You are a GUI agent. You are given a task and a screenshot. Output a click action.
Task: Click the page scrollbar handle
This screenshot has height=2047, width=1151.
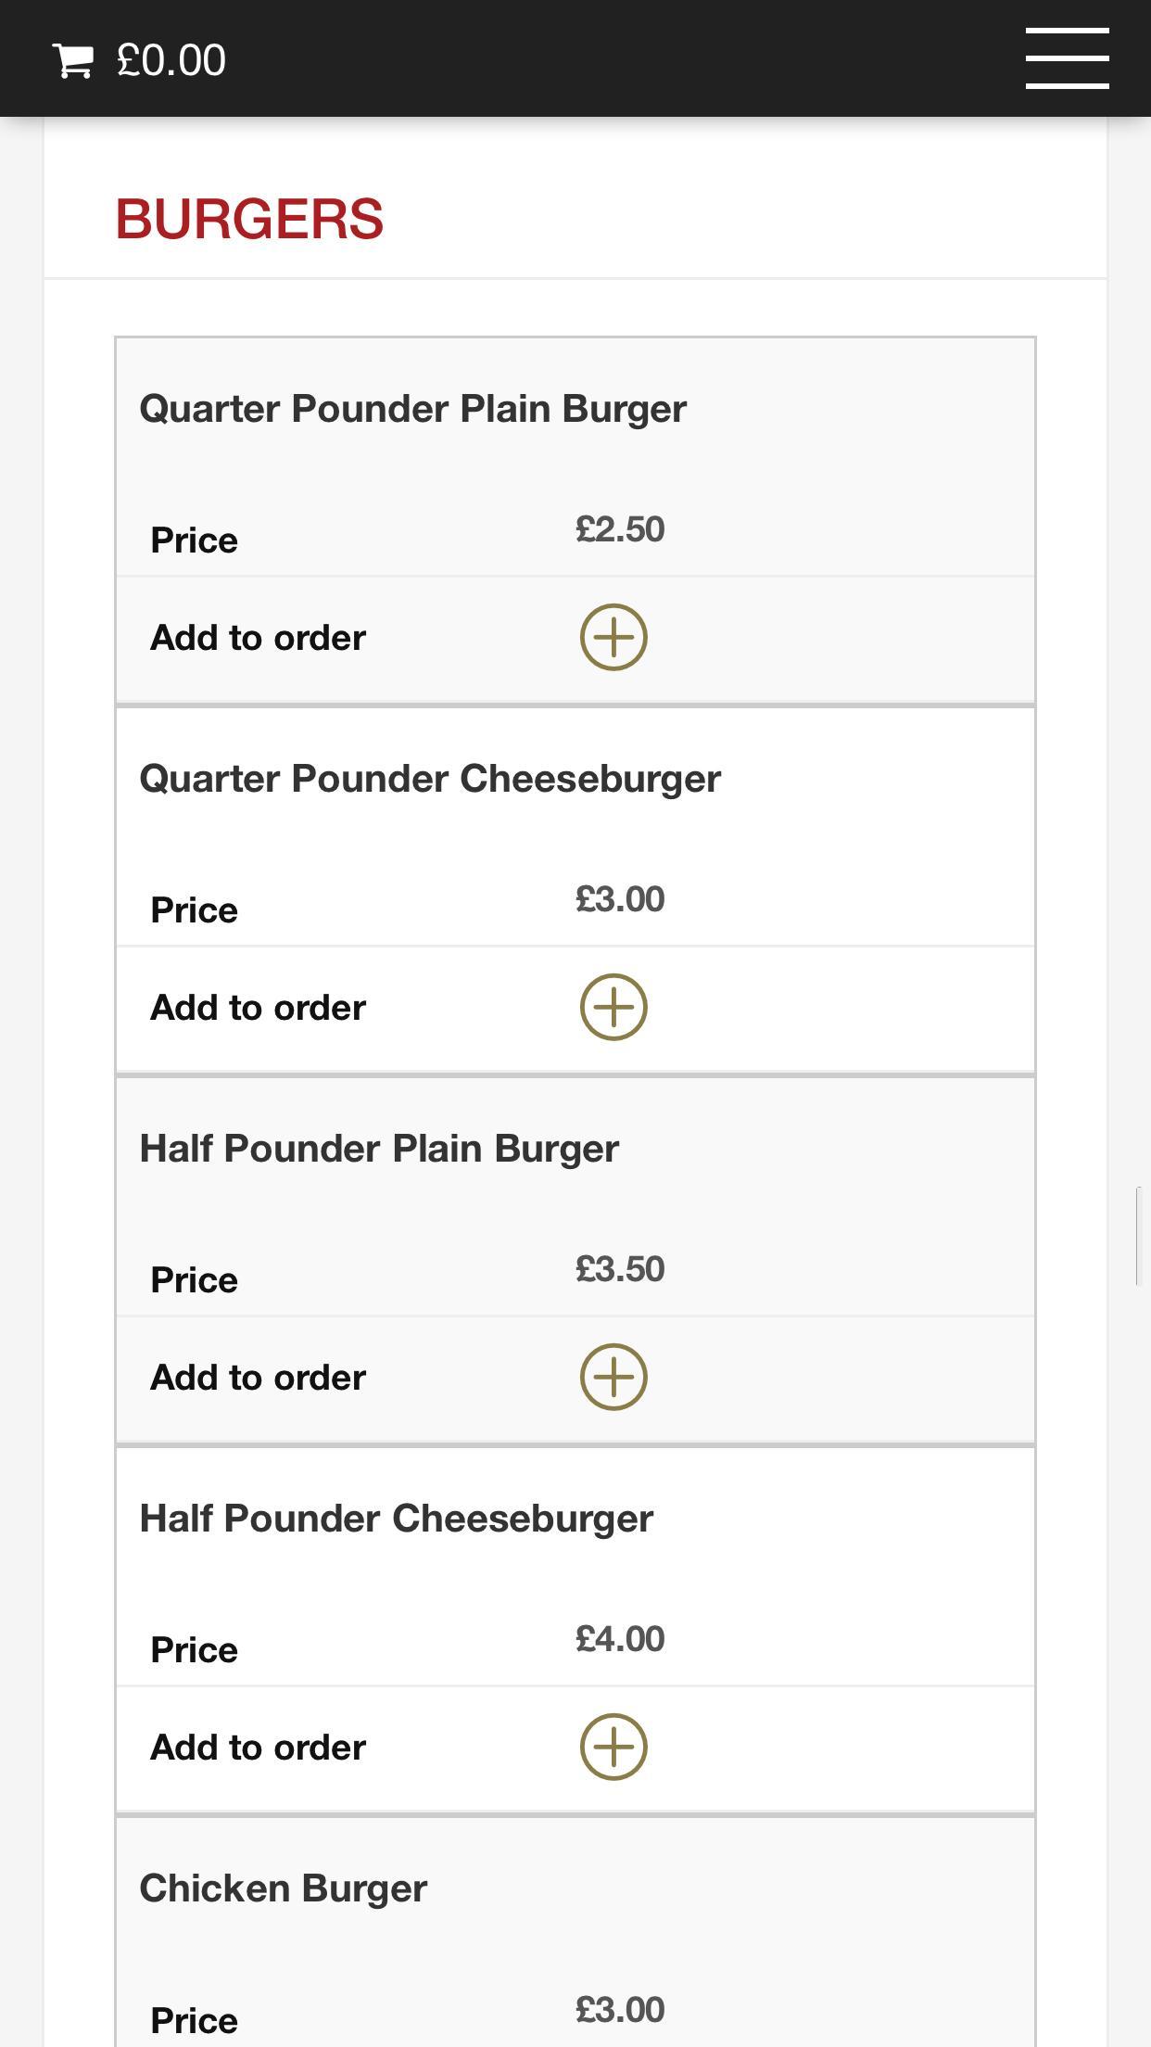(x=1138, y=1235)
